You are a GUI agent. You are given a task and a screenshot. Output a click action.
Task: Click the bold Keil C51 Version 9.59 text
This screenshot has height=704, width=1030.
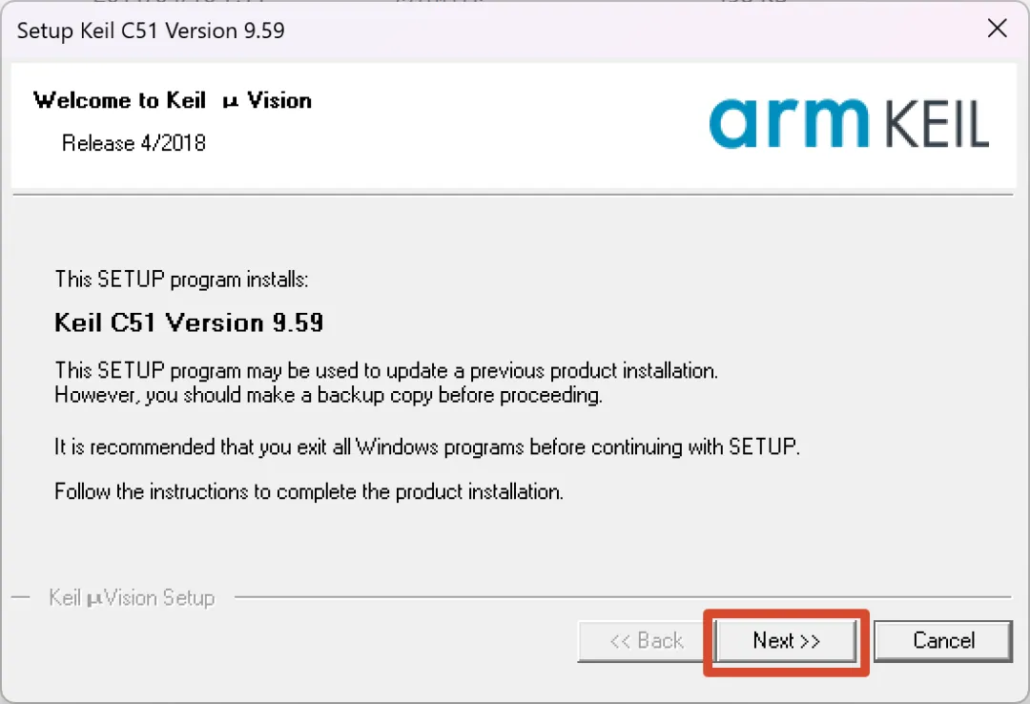[189, 322]
